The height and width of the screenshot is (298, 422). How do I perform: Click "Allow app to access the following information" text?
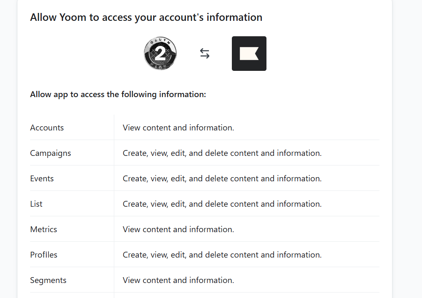[x=118, y=94]
